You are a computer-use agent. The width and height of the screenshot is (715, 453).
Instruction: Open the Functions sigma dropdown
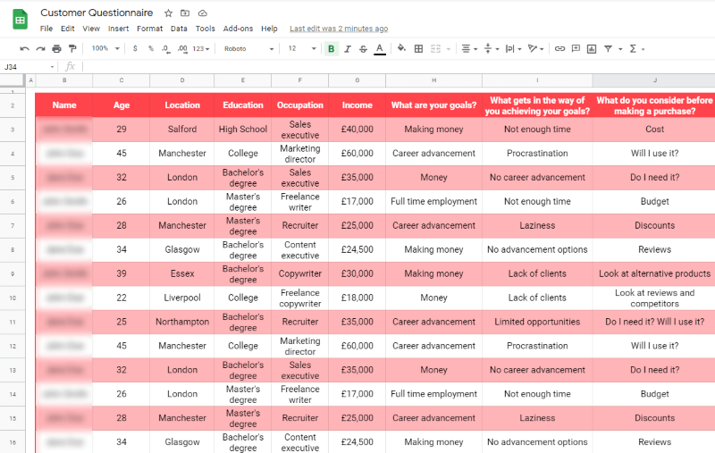636,49
